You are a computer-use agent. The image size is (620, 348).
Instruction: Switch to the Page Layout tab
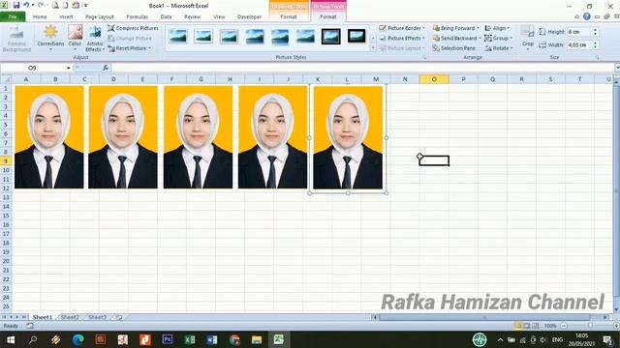click(99, 16)
